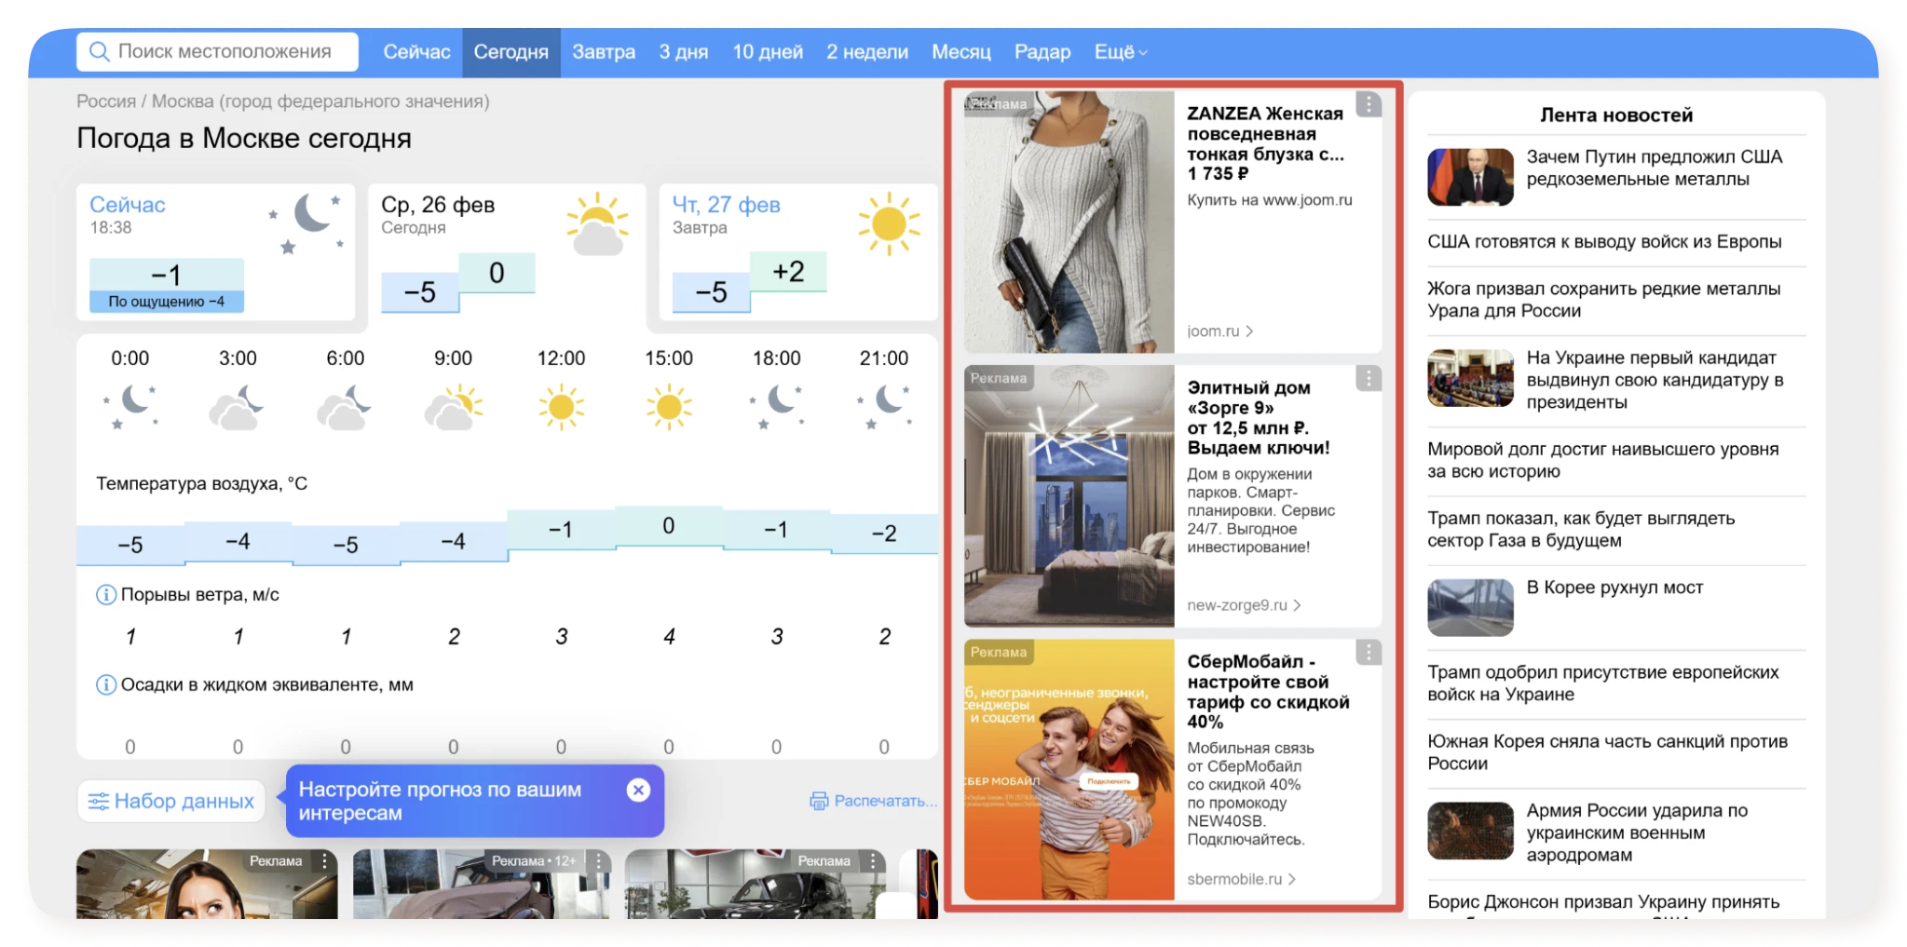Open news: Мировой долг достиг наивысшего уровня

click(1603, 460)
